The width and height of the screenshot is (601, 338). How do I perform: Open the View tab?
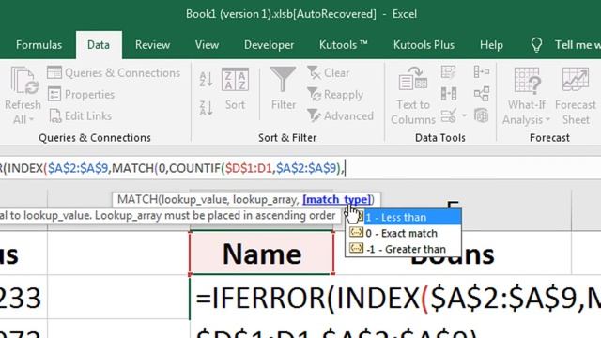tap(207, 45)
